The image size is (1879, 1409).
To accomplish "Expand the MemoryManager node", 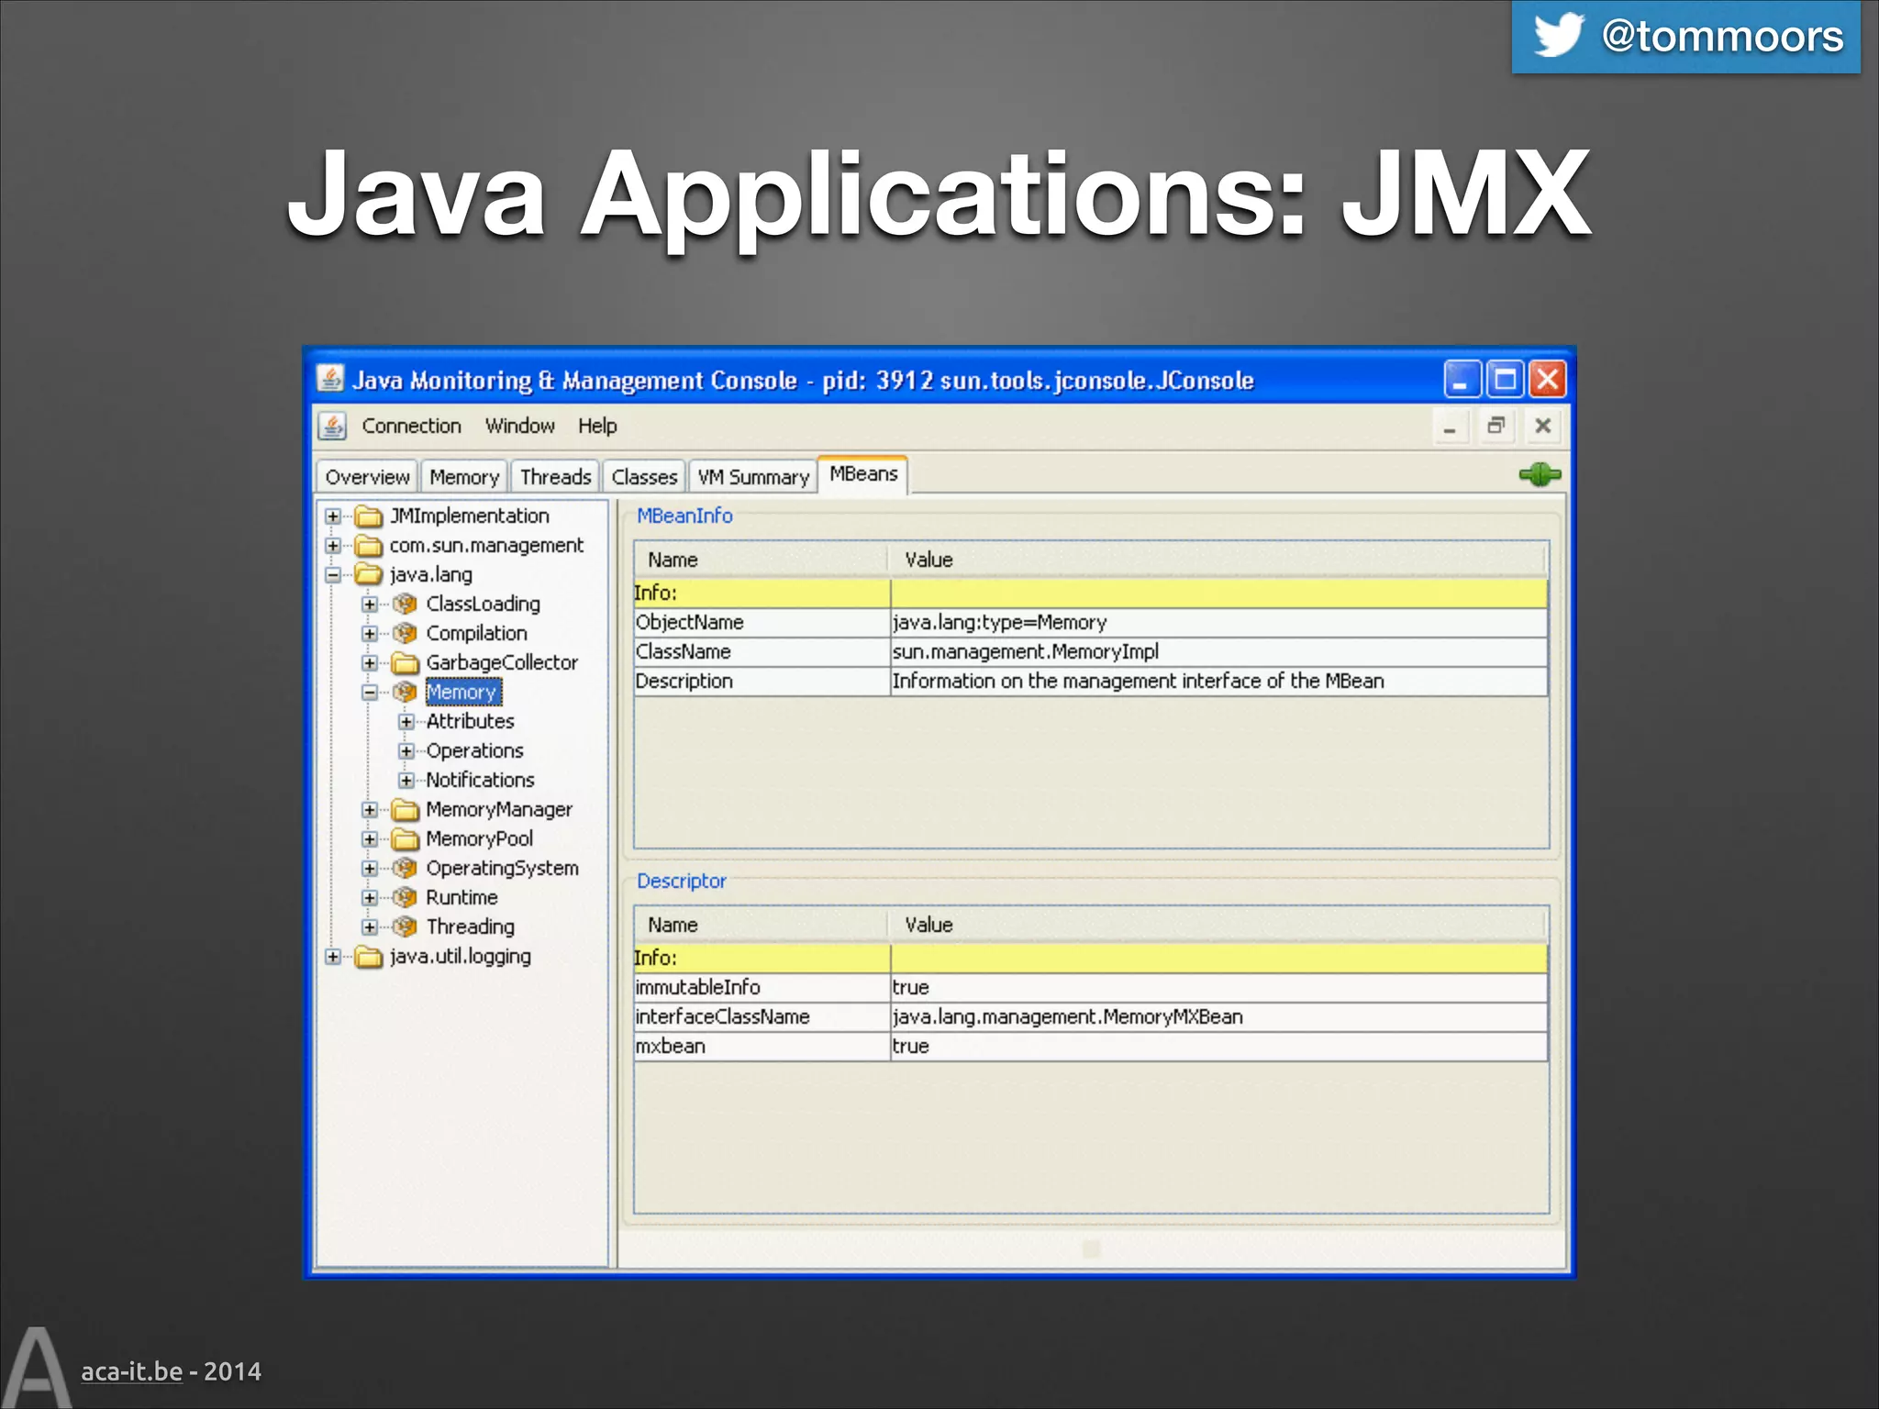I will [370, 810].
